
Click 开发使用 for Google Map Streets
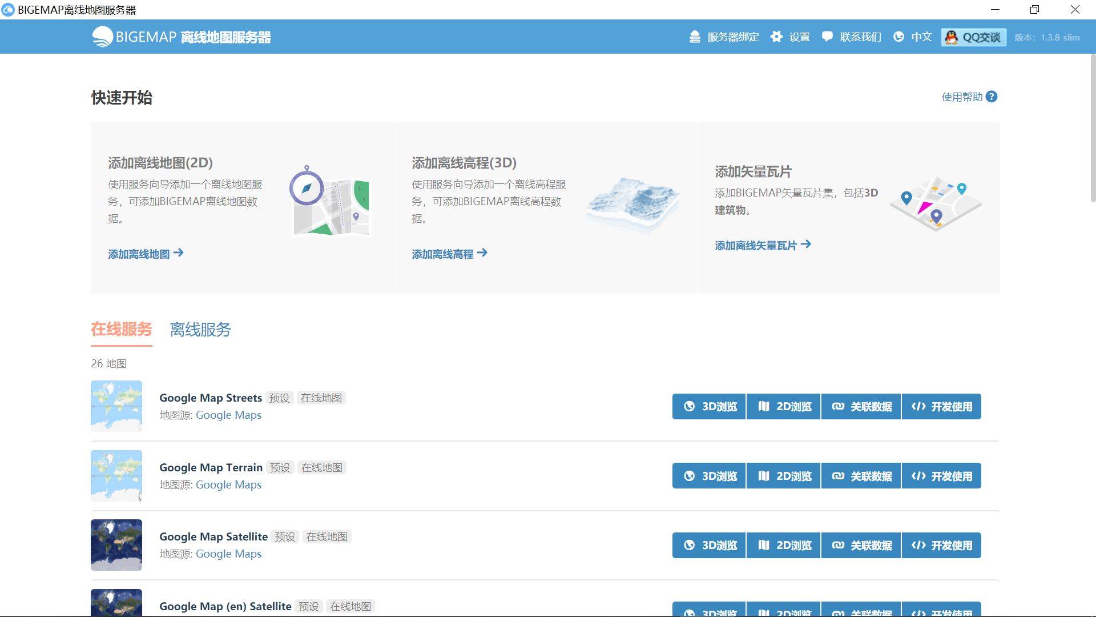click(941, 406)
